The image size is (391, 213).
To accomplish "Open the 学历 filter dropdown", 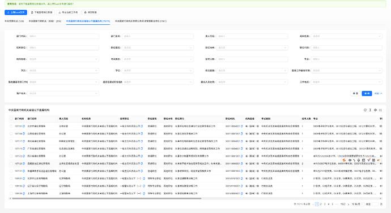I will pyautogui.click(x=63, y=71).
